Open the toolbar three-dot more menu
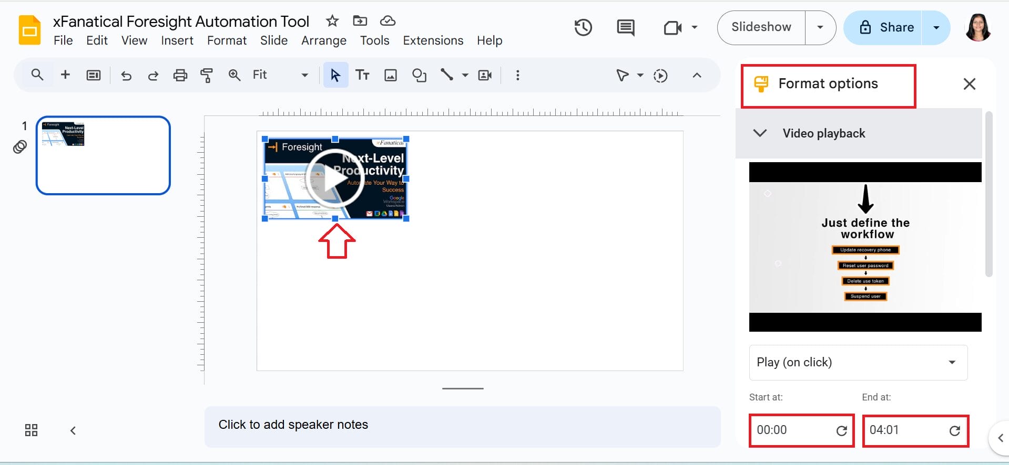Viewport: 1009px width, 465px height. [518, 75]
